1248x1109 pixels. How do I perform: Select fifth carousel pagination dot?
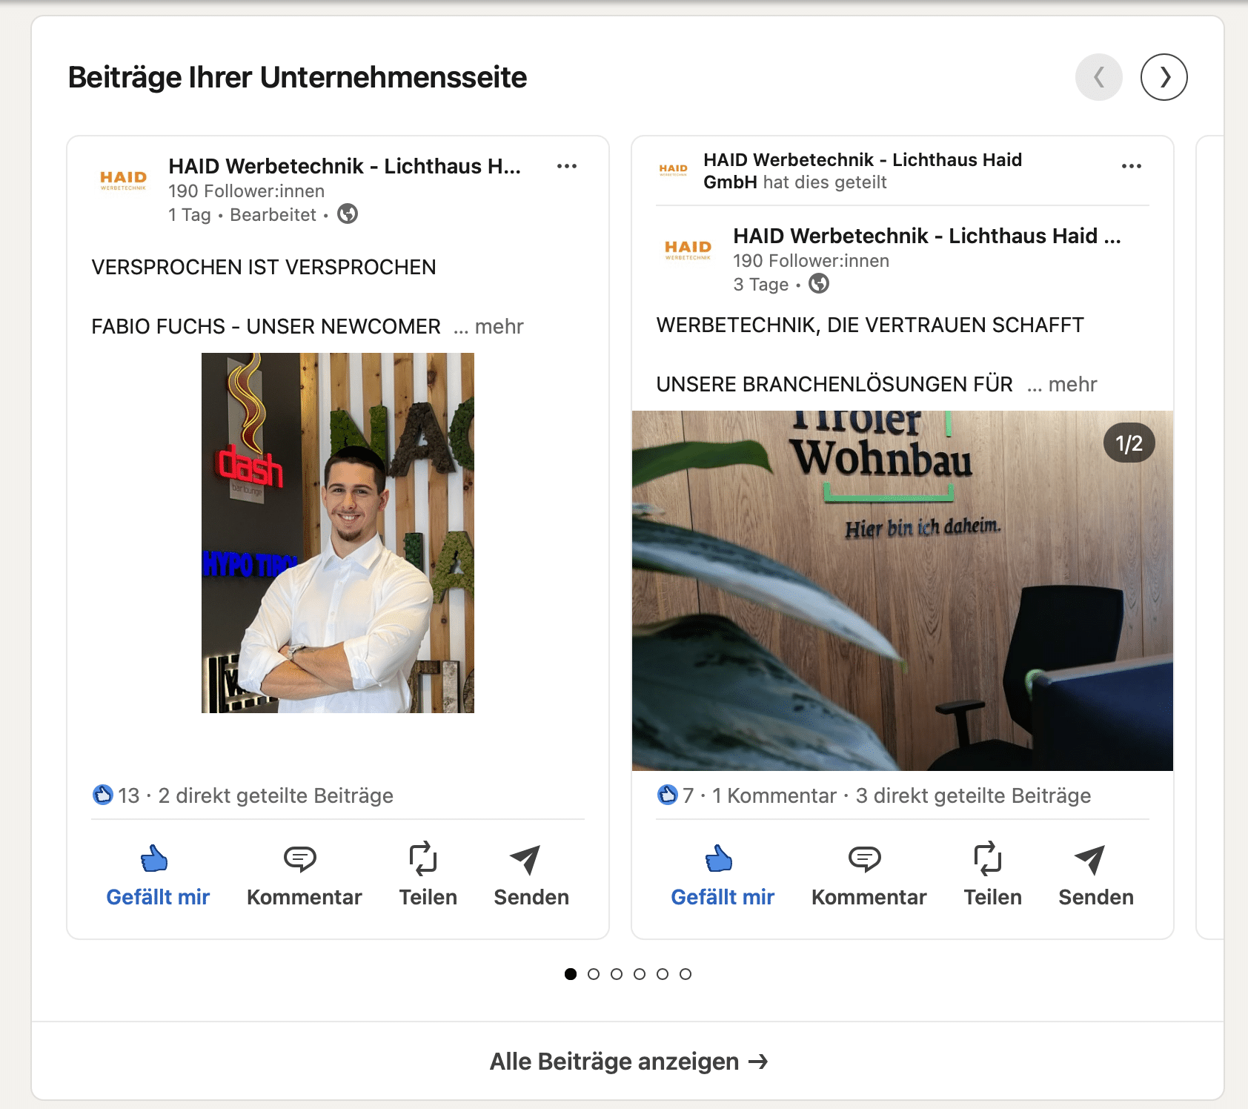(663, 974)
